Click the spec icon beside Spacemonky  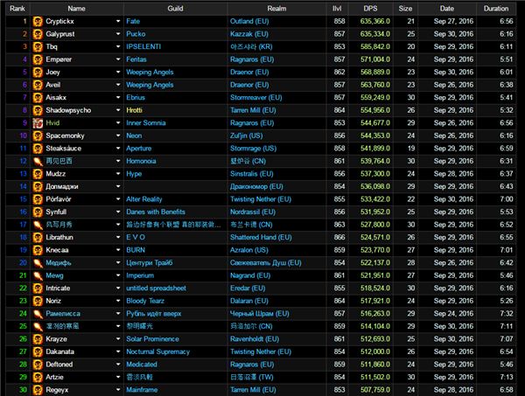point(38,135)
